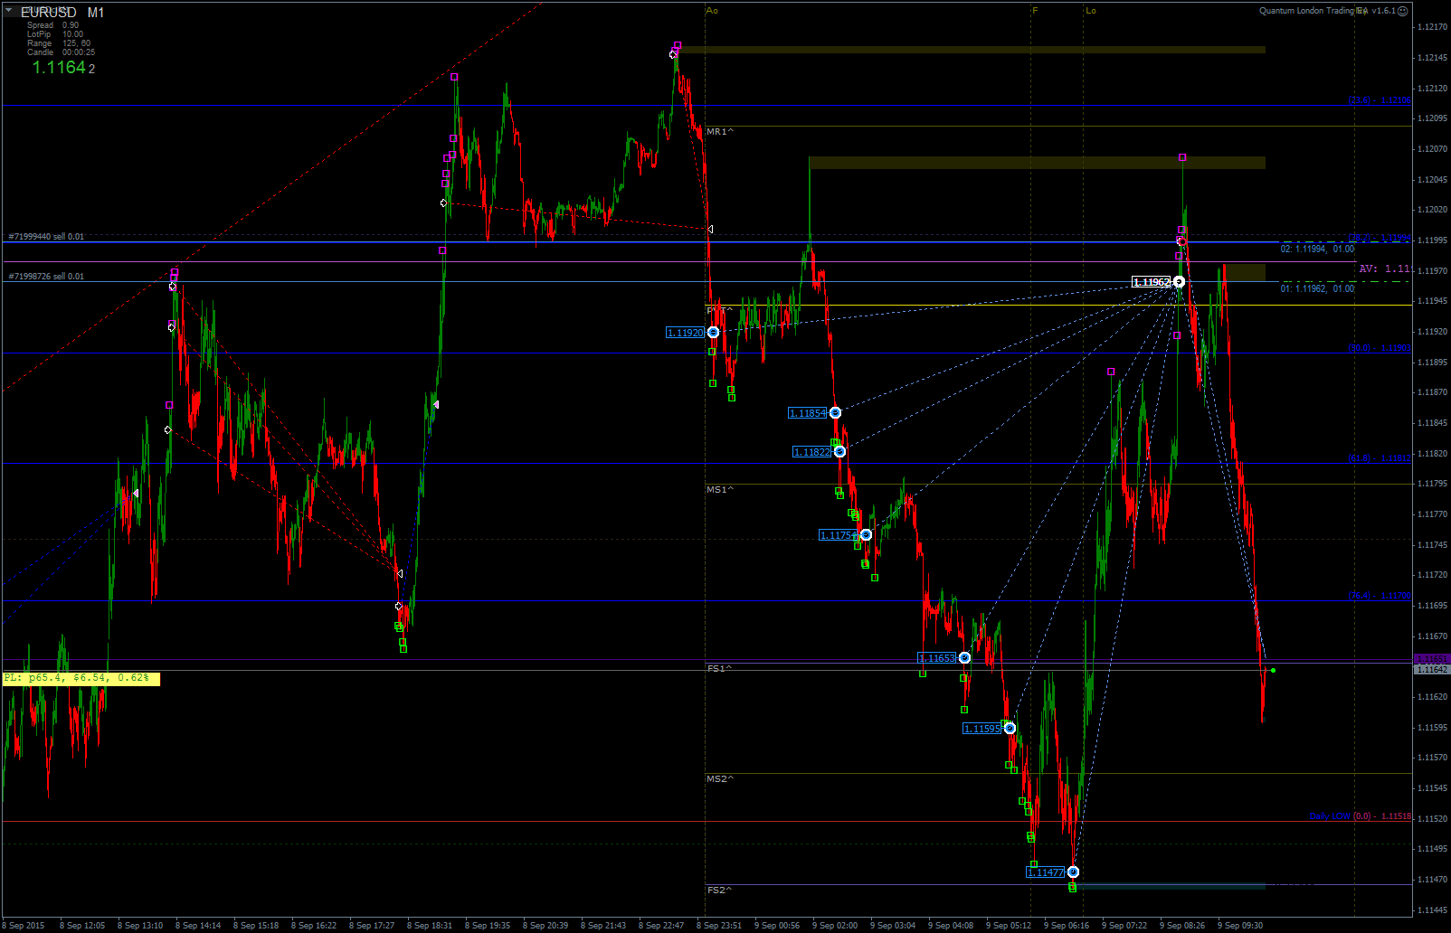Select the 1.11653 entry price marker
1451x933 pixels.
pyautogui.click(x=936, y=658)
